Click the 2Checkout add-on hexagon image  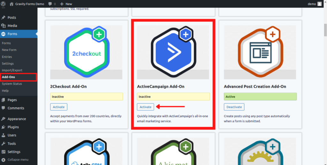pyautogui.click(x=86, y=52)
